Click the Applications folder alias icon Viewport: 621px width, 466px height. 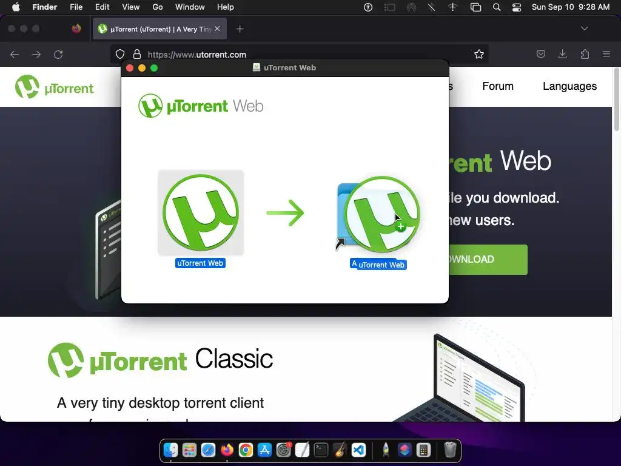coord(378,214)
